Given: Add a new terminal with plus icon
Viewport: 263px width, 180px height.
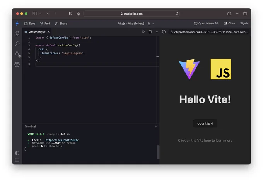Looking at the screenshot, I should (156, 127).
